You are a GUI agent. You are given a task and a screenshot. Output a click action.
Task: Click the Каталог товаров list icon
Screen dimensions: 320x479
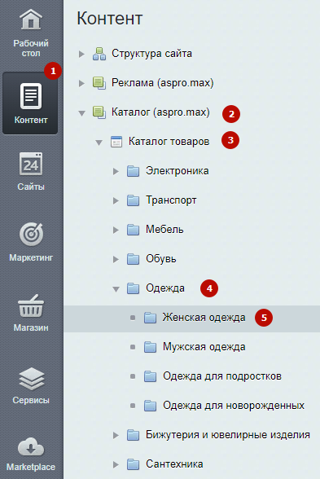click(x=116, y=142)
